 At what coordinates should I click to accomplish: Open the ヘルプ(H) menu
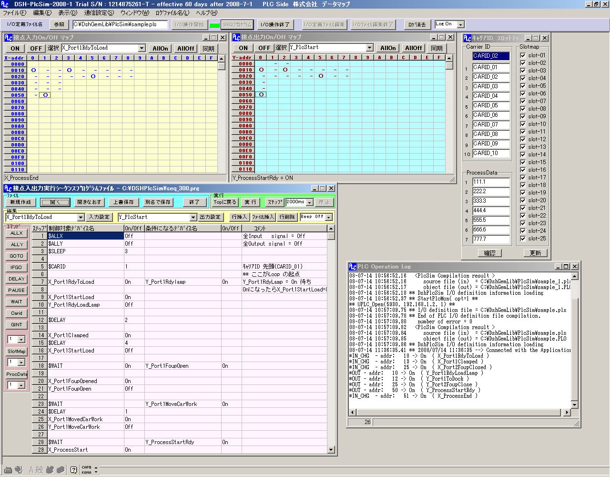(207, 13)
